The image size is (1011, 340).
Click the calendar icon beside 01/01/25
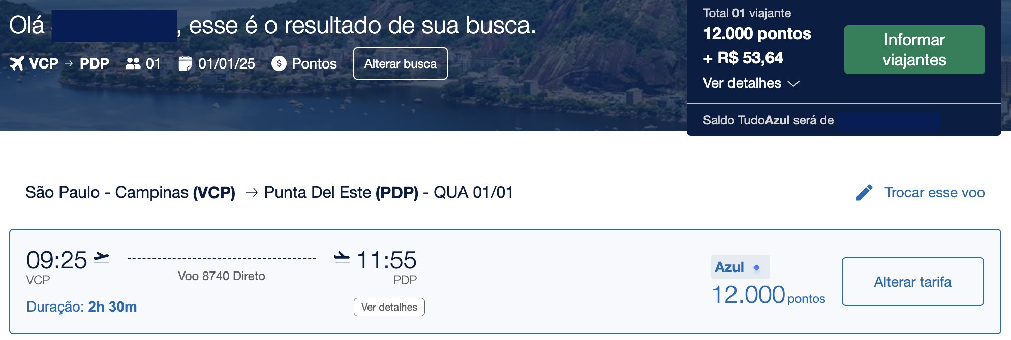pos(186,63)
